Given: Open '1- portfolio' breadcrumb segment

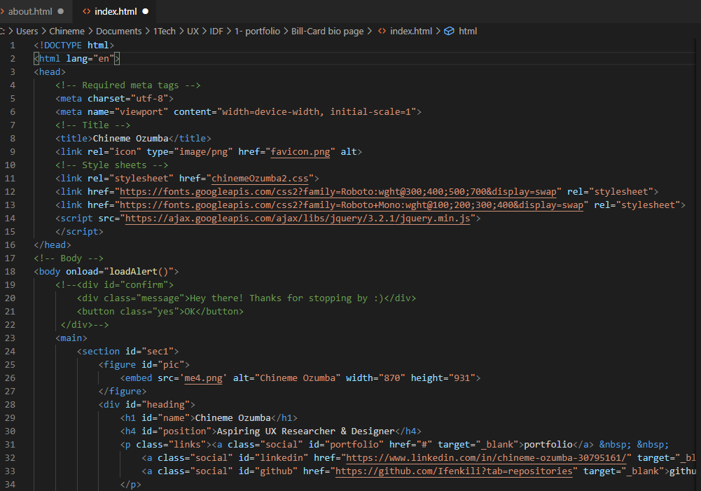Looking at the screenshot, I should click(257, 32).
